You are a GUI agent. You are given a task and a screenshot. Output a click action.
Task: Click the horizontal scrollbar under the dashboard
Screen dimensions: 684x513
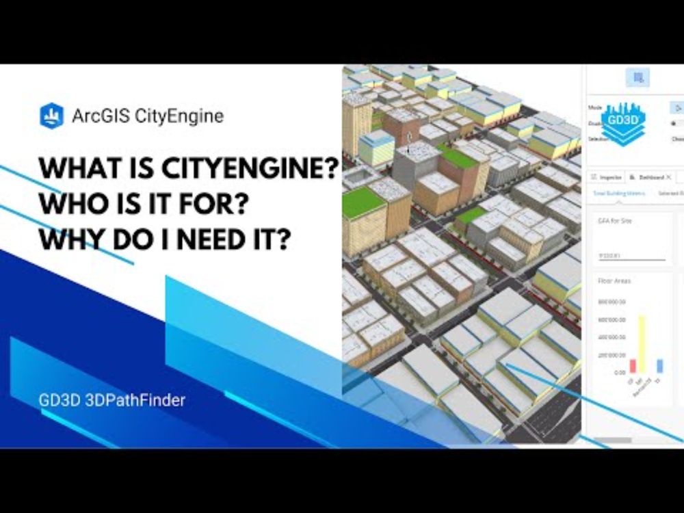click(612, 440)
